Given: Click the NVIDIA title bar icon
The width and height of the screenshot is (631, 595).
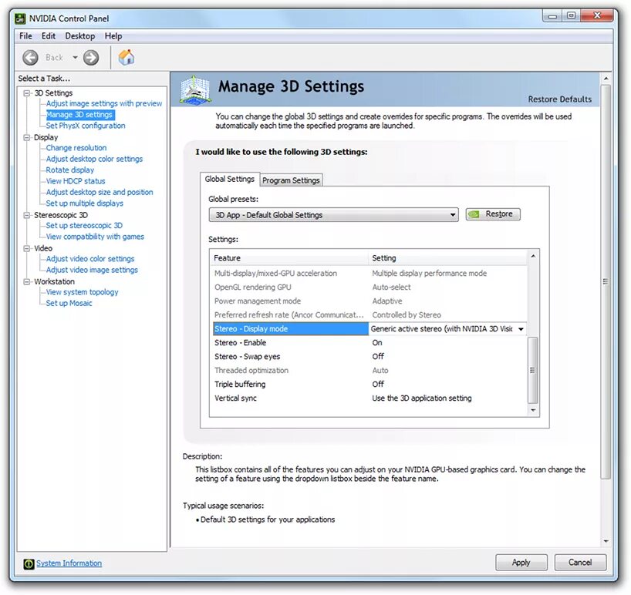Looking at the screenshot, I should [20, 18].
